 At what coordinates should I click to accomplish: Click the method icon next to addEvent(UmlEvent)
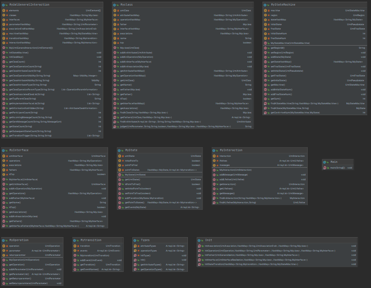click(x=75, y=260)
